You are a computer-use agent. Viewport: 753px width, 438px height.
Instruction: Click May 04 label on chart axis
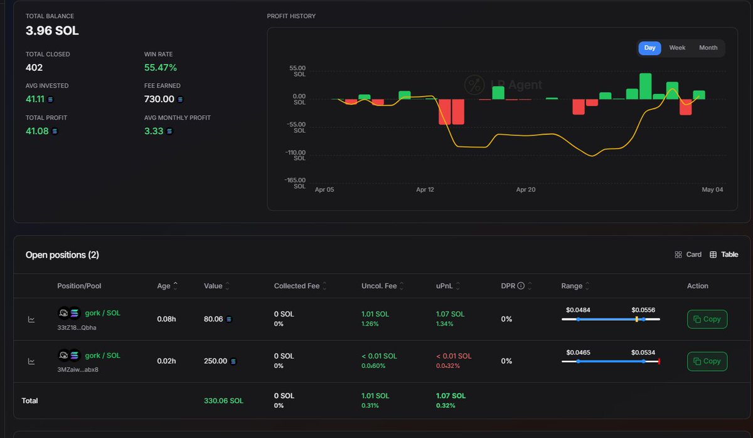click(712, 189)
